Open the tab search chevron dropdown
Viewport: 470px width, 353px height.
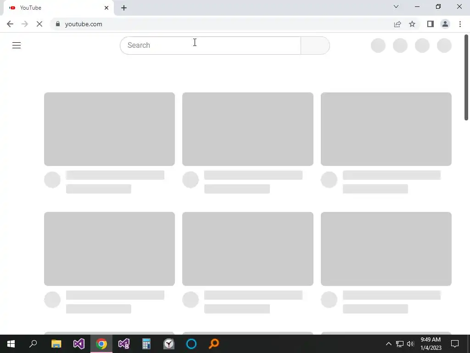[x=396, y=6]
